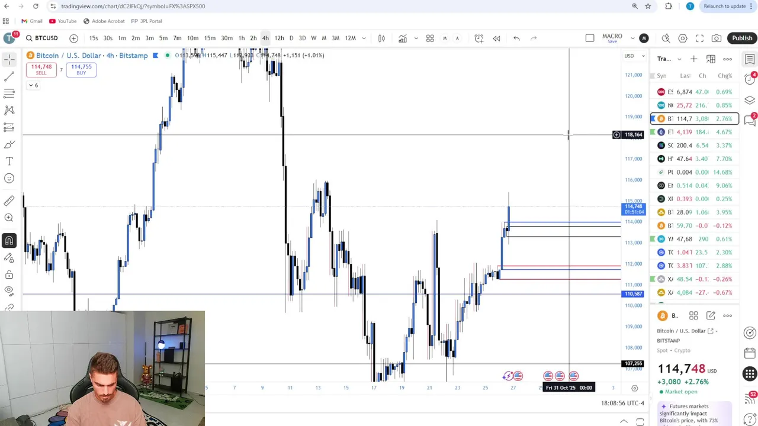Open YouTube bookmark in browser bar
The image size is (758, 426).
click(x=63, y=21)
